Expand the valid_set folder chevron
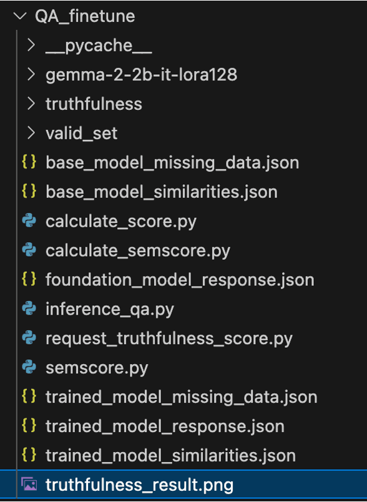367x502 pixels. tap(31, 133)
